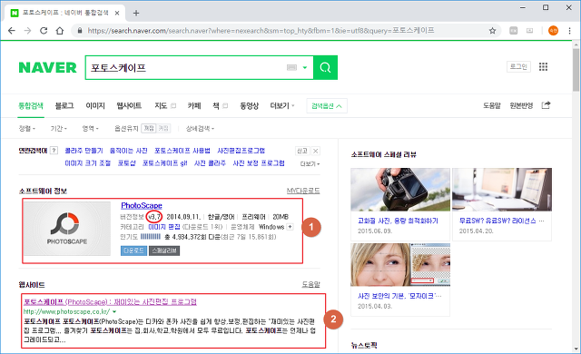Click the green Naver search magnifier button

click(325, 67)
